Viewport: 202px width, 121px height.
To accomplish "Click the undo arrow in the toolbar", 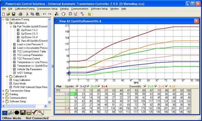I will click(45, 14).
